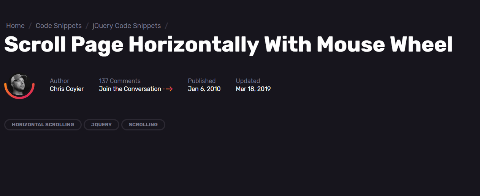Click Chris Coyier's avatar photo
This screenshot has width=480, height=196.
(x=19, y=85)
